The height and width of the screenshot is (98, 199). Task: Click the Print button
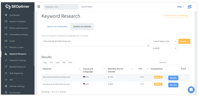70,63
